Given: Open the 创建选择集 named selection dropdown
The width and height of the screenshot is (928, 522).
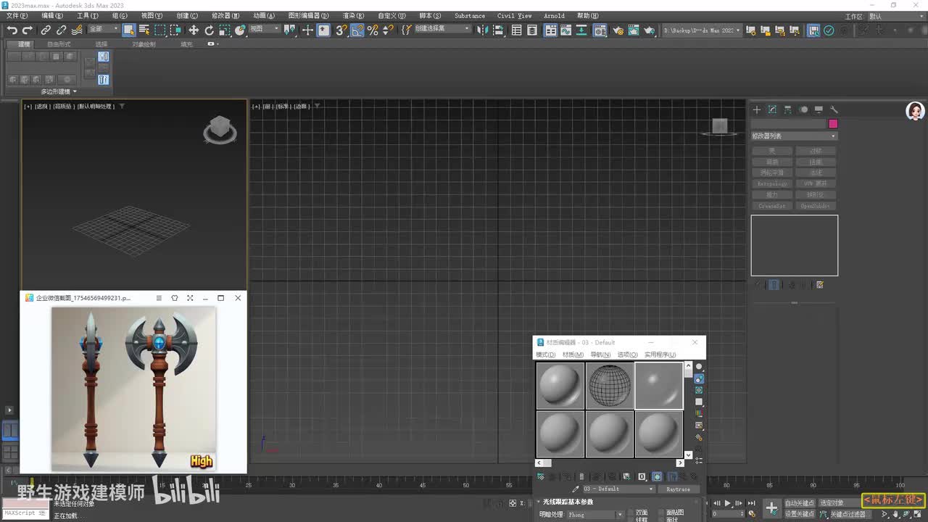Looking at the screenshot, I should click(442, 29).
